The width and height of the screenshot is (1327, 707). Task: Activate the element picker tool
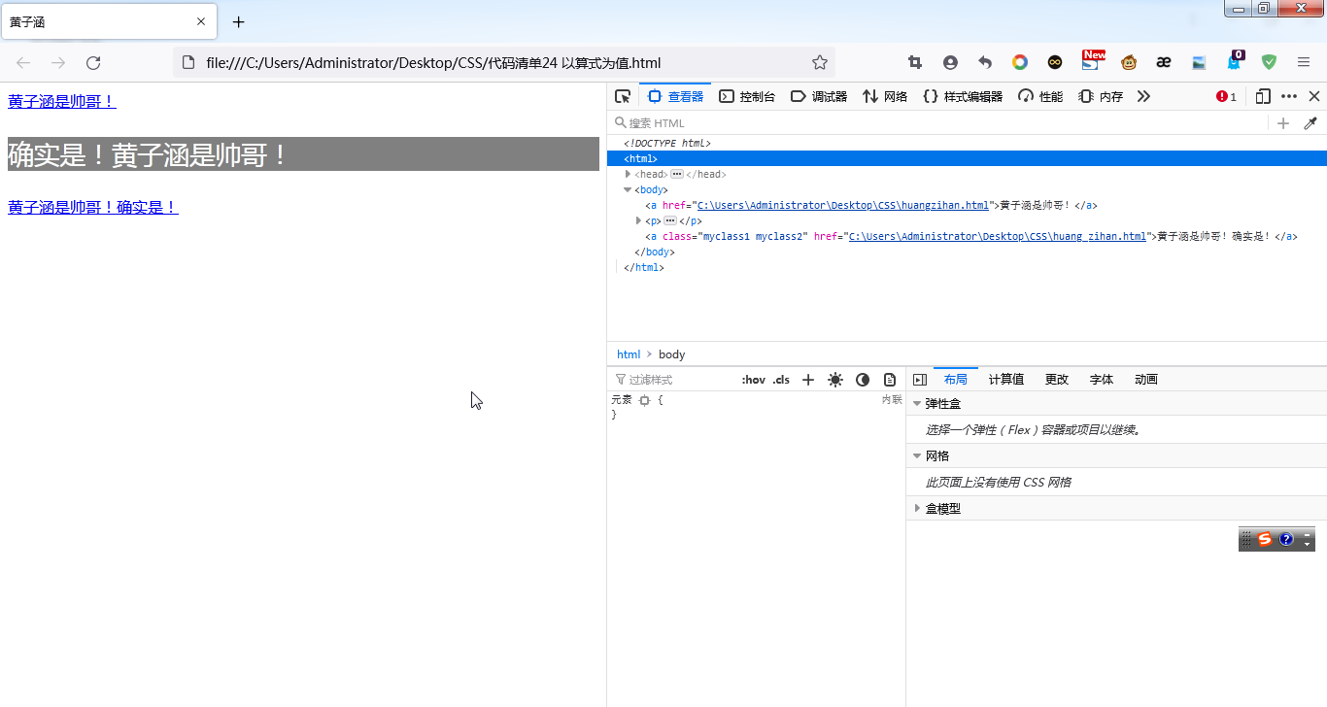623,96
